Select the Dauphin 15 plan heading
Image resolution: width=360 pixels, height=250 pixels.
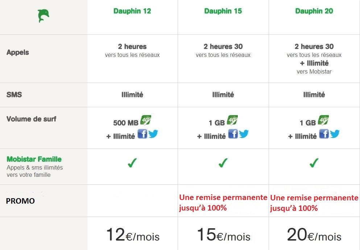tap(223, 11)
